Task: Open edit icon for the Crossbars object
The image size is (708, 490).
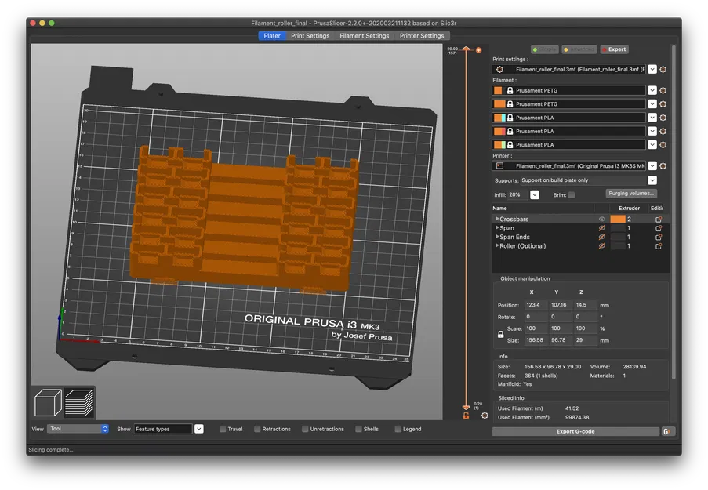Action: [x=659, y=220]
